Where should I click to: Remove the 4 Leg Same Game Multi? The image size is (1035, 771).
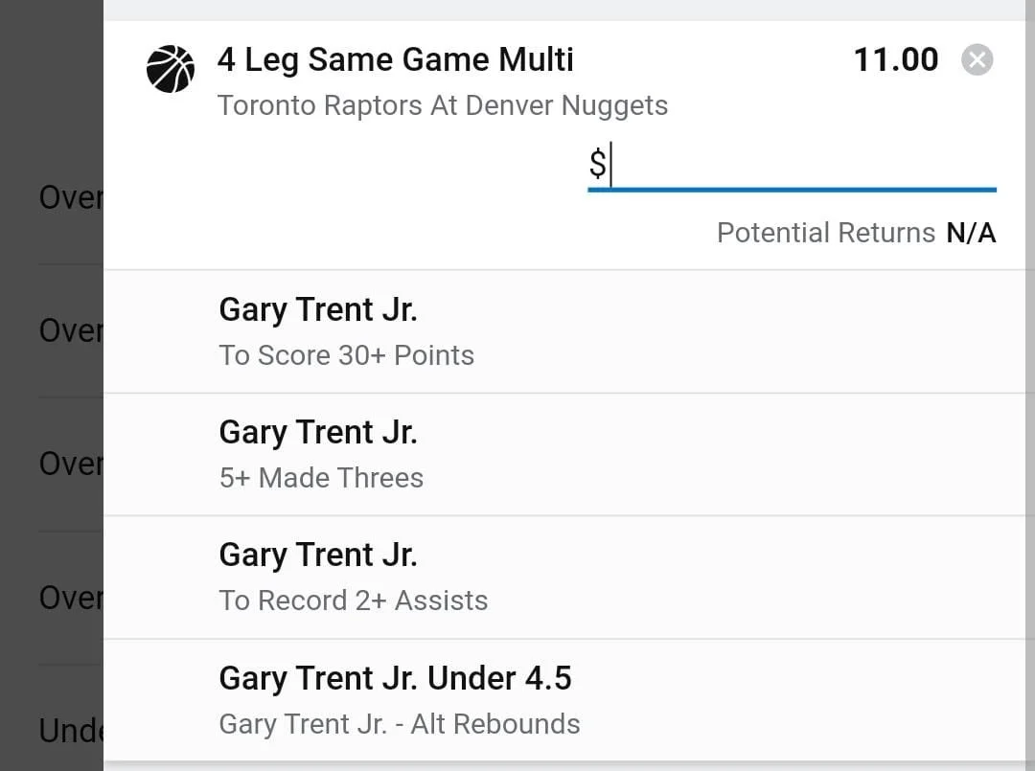tap(977, 60)
